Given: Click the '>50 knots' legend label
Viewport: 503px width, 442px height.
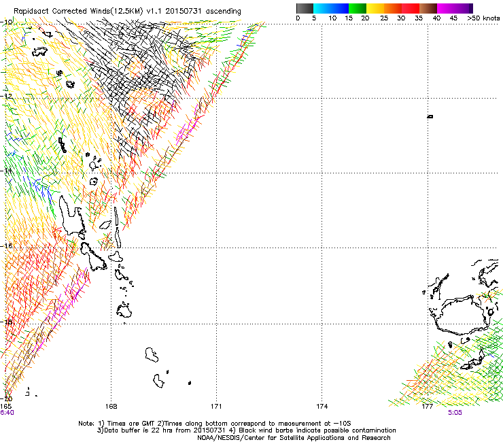Looking at the screenshot, I should 483,18.
